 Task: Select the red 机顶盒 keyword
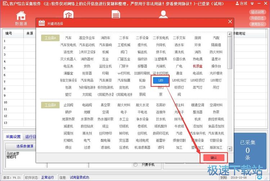click(198, 66)
